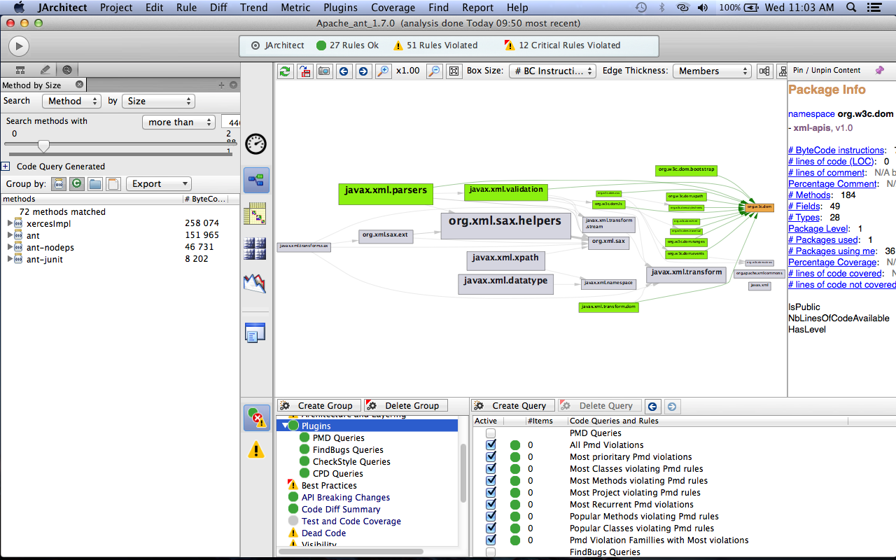Click the Run analysis play button
This screenshot has height=560, width=896.
coord(19,46)
